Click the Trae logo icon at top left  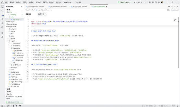(x=2, y=2)
